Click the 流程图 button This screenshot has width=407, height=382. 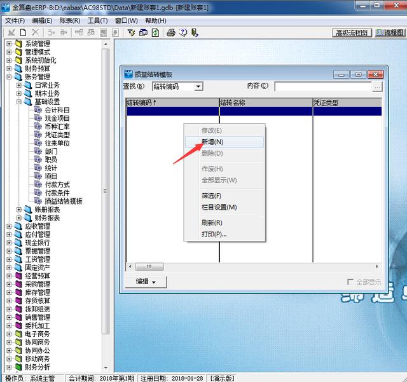390,32
